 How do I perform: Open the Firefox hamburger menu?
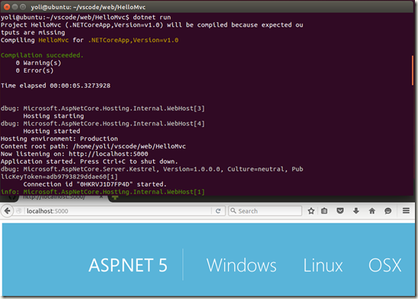click(406, 210)
